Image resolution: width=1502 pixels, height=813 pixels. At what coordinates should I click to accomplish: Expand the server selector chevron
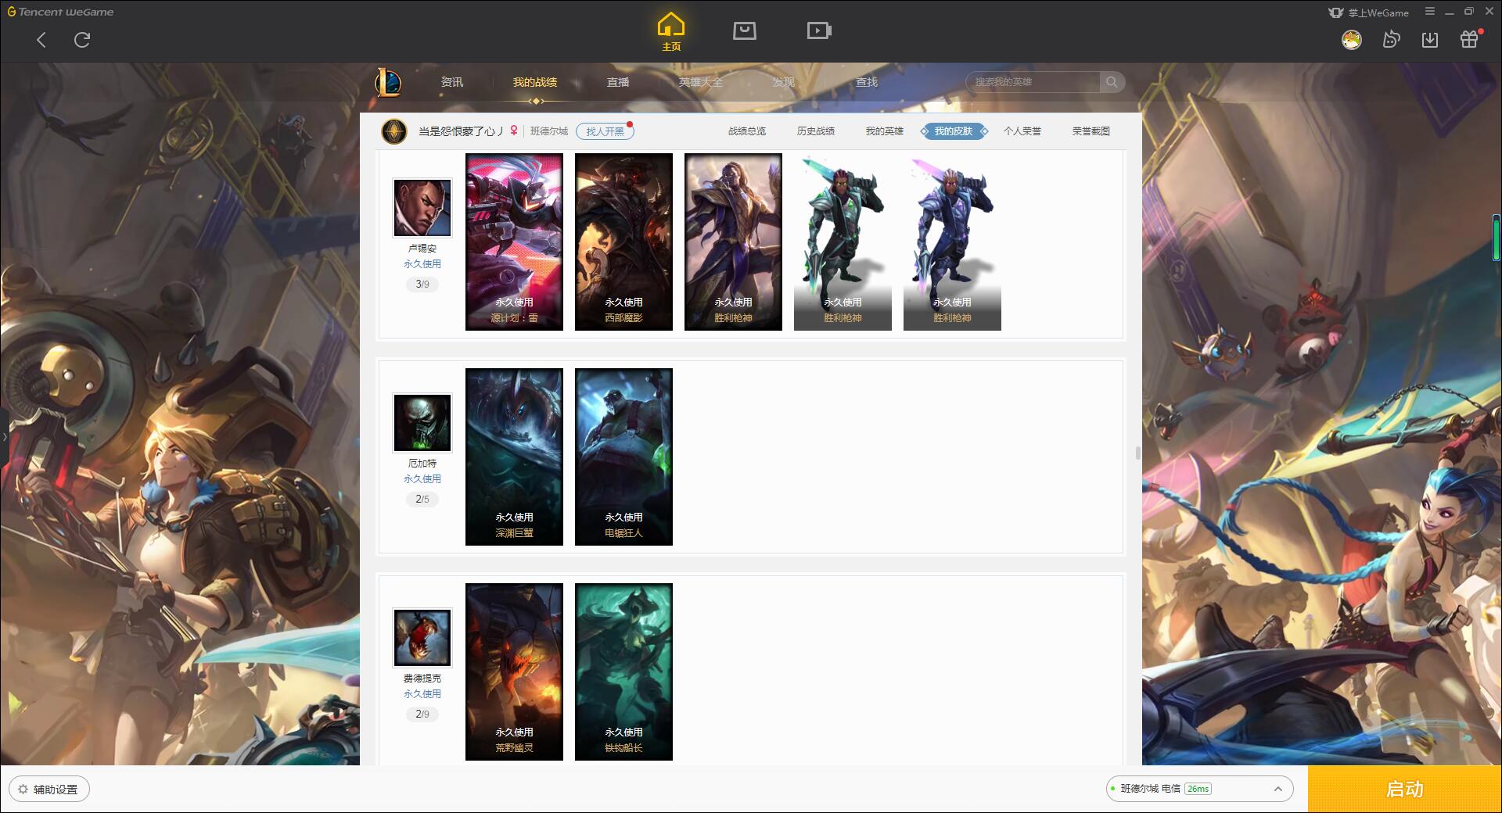1277,790
